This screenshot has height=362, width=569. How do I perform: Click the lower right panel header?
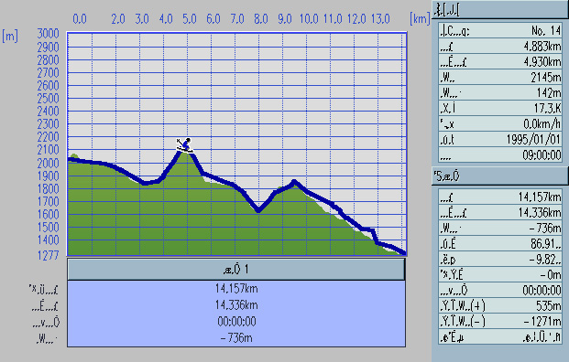pyautogui.click(x=500, y=176)
